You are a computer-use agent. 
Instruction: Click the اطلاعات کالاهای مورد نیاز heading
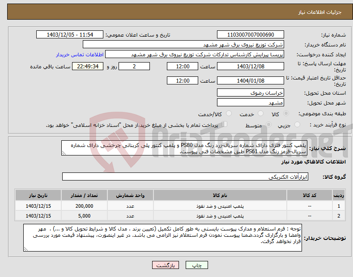click(313, 162)
